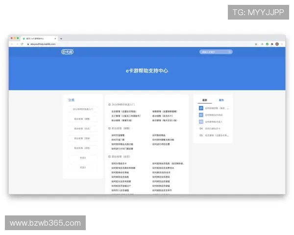Open the article 如何更换会员等级
Viewport: 294px width, 235px height.
[120, 173]
